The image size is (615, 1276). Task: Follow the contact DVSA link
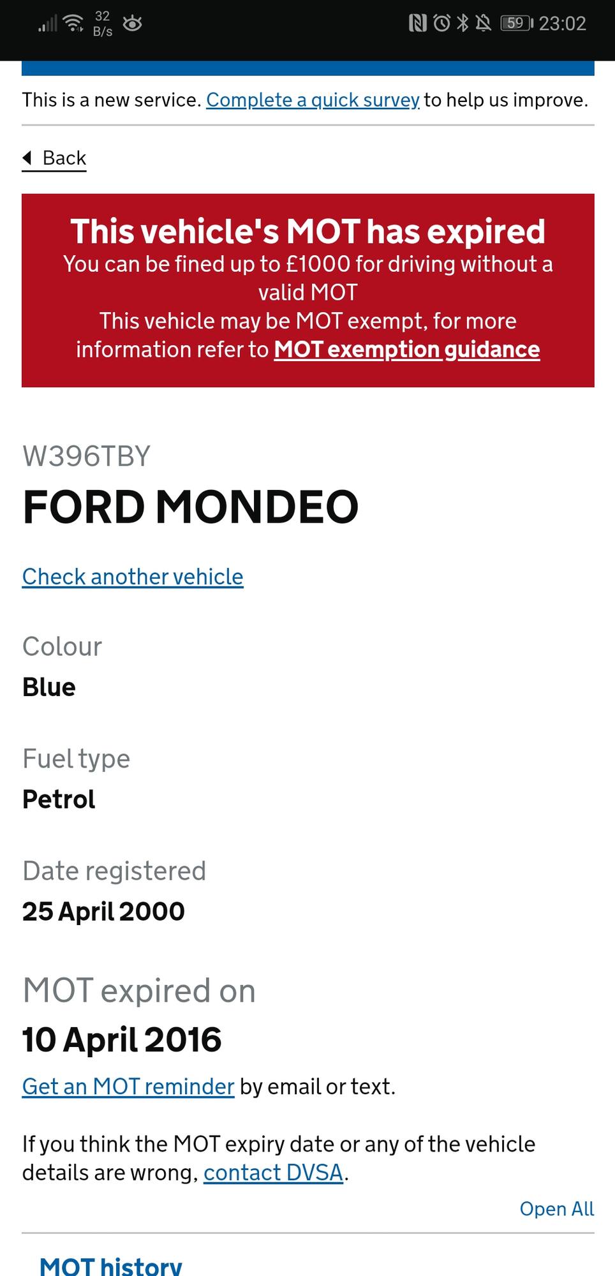point(274,1173)
